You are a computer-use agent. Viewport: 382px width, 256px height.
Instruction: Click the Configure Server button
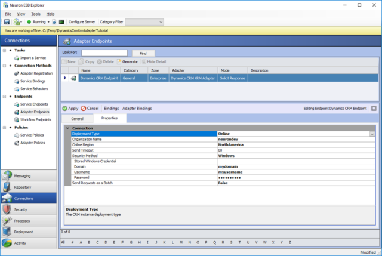(x=82, y=22)
